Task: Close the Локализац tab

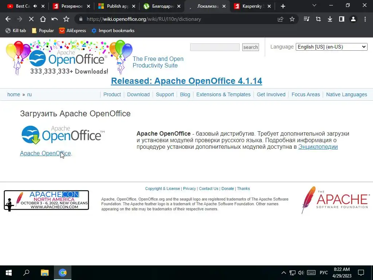Action: [x=224, y=6]
